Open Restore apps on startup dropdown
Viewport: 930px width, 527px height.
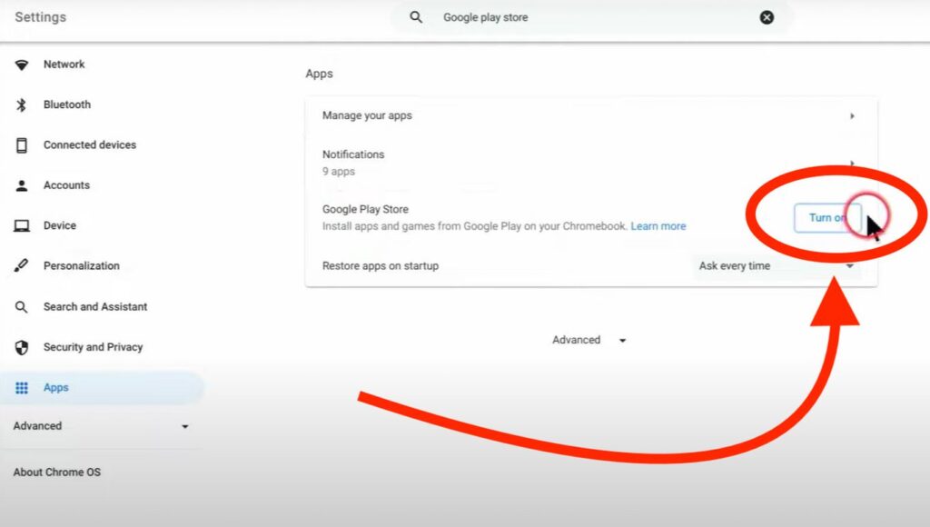click(777, 266)
